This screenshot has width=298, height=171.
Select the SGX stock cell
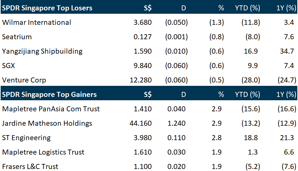(9, 66)
